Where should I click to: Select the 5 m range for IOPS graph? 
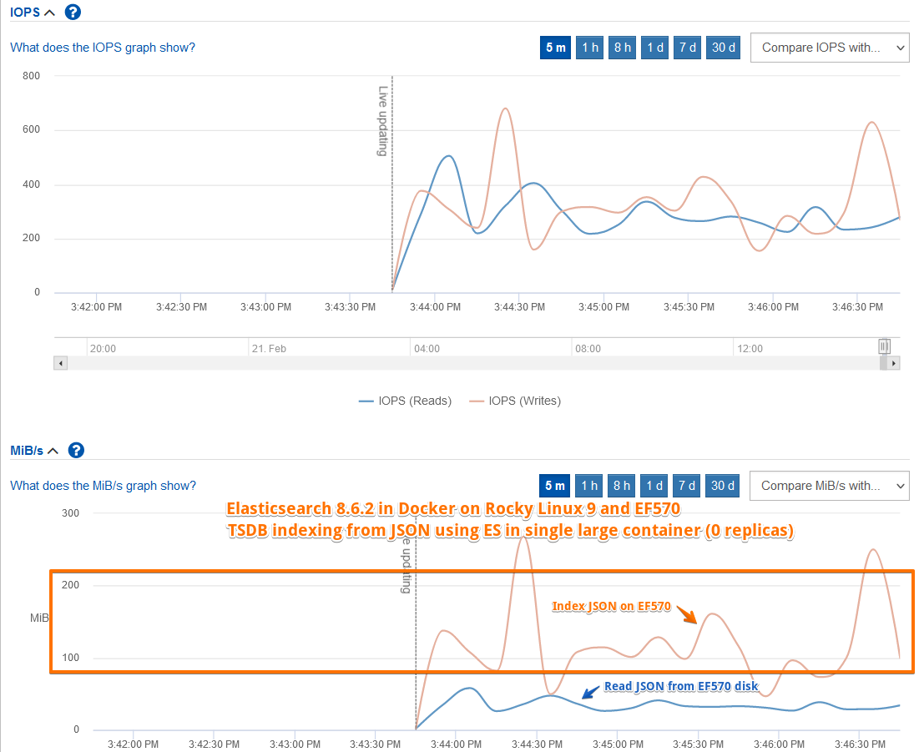[x=555, y=48]
